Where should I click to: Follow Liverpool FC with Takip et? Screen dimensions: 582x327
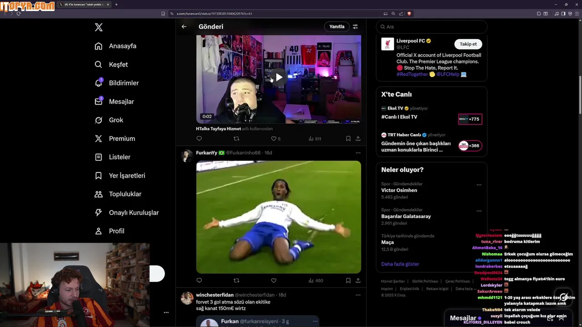pos(468,44)
